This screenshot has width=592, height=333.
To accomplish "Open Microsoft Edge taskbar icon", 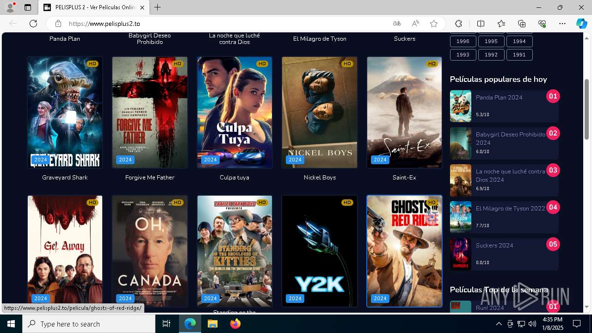I will click(190, 324).
